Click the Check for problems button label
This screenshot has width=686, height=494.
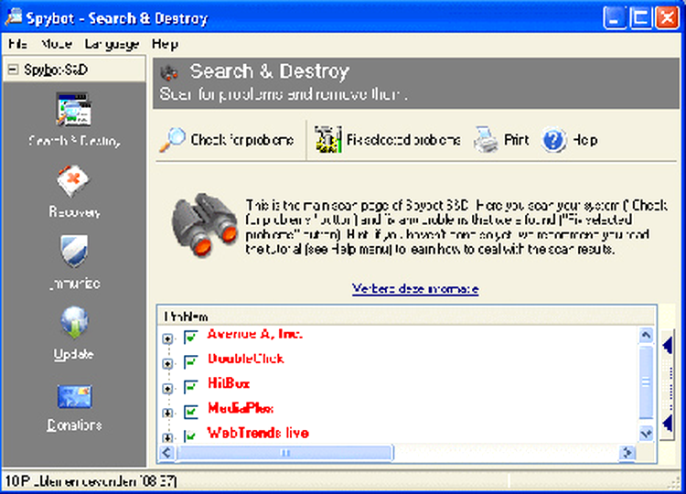pos(242,140)
